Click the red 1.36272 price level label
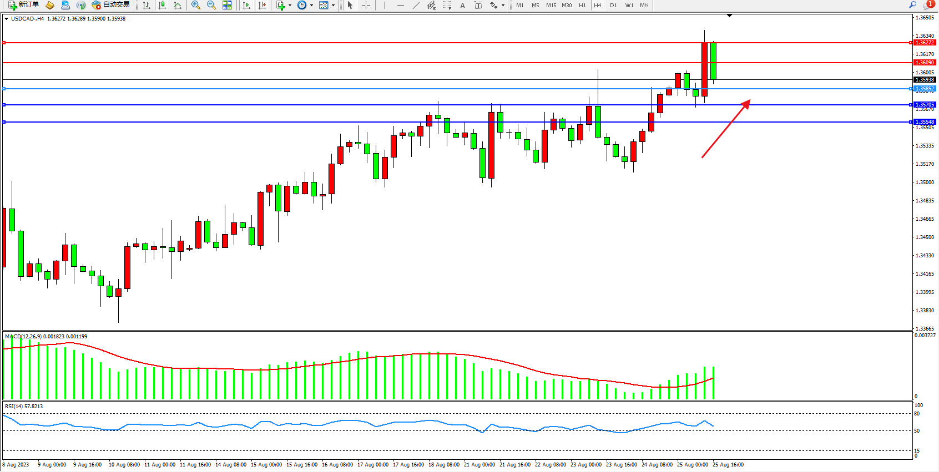The image size is (939, 472). tap(925, 43)
